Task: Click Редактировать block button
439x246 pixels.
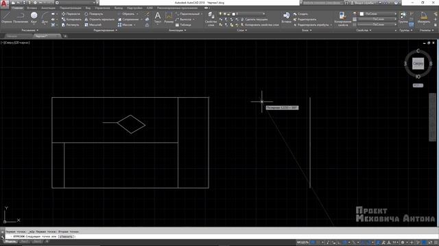Action: 305,19
